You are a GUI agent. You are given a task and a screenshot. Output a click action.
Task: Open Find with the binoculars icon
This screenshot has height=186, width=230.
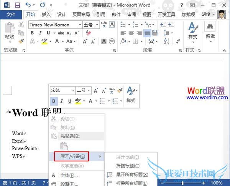(210, 27)
